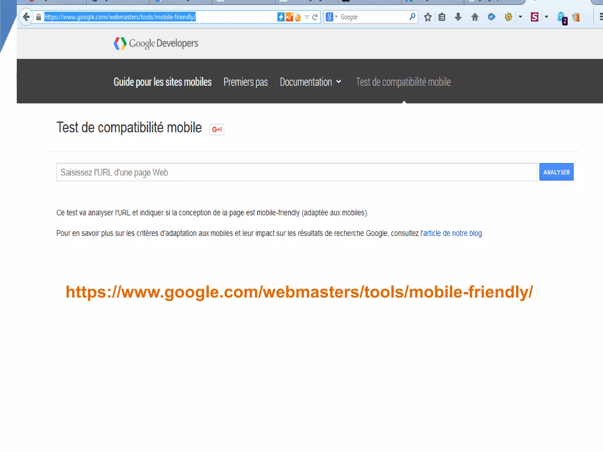Click the red S extension icon
The image size is (603, 452).
(535, 17)
